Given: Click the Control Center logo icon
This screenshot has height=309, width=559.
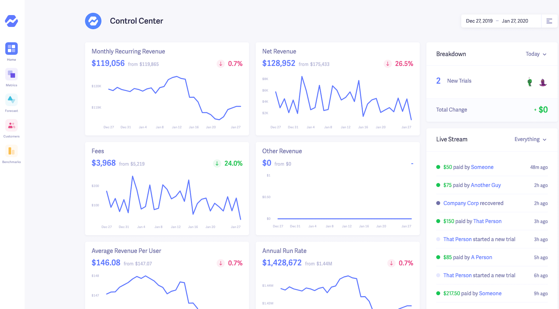Looking at the screenshot, I should point(93,21).
